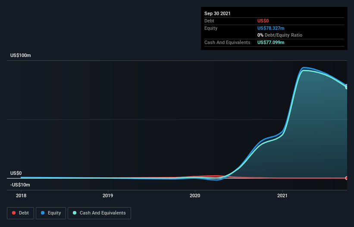Click the red US$0 debt value in tooltip
This screenshot has height=227, width=354.
pos(263,21)
